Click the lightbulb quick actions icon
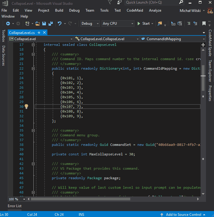Viewport: 214px width, 217px height. point(26,107)
